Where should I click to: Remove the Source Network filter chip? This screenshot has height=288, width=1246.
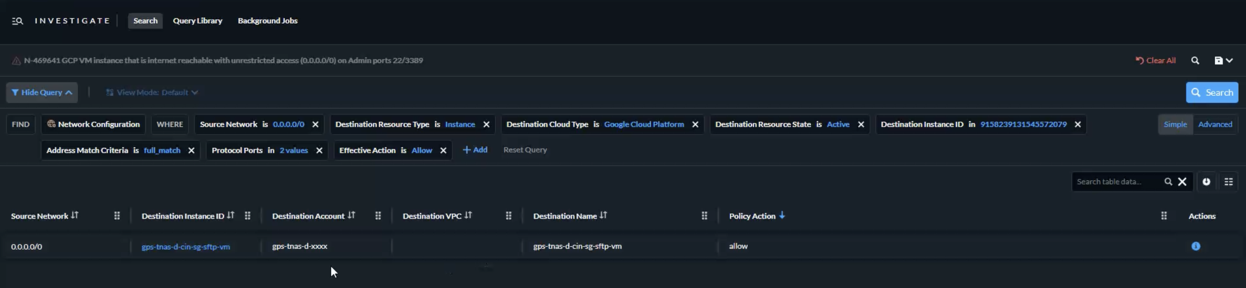(315, 124)
